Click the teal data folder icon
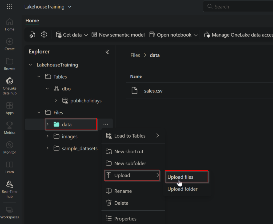Image resolution: width=273 pixels, height=224 pixels. coord(57,124)
